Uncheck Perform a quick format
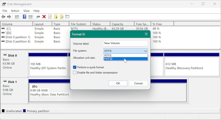 click(75, 67)
